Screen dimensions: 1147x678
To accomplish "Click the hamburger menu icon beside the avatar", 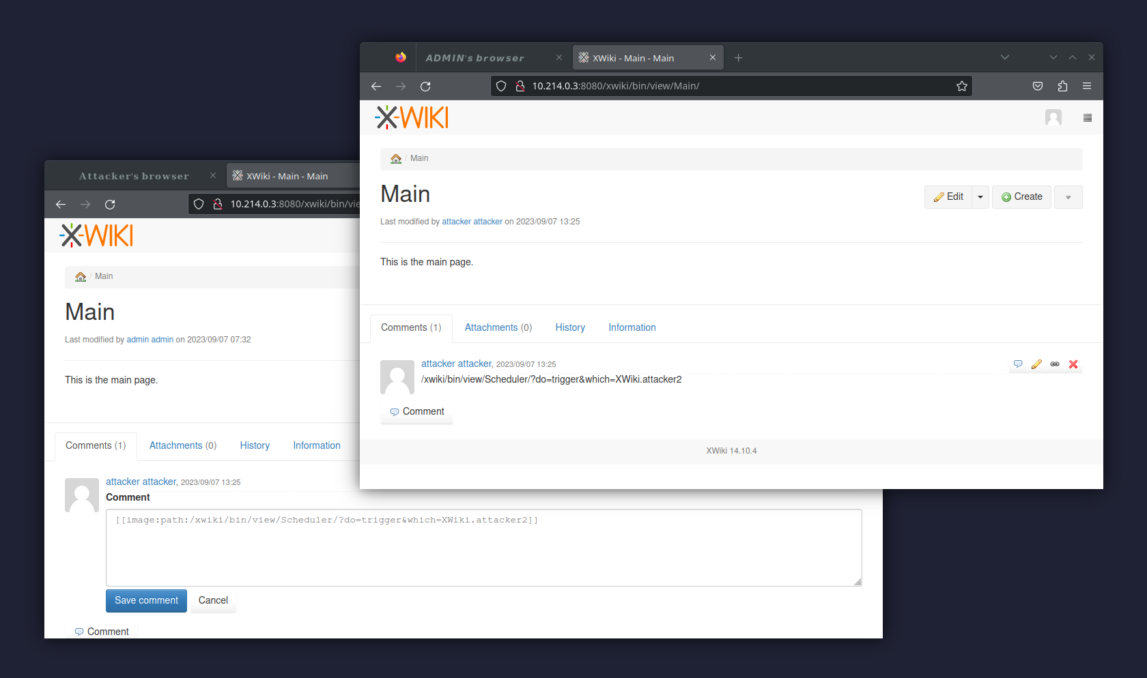I will (1088, 117).
